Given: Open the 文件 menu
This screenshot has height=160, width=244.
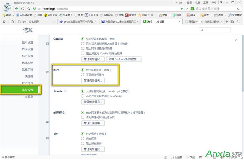Looking at the screenshot, I should [x=181, y=2].
